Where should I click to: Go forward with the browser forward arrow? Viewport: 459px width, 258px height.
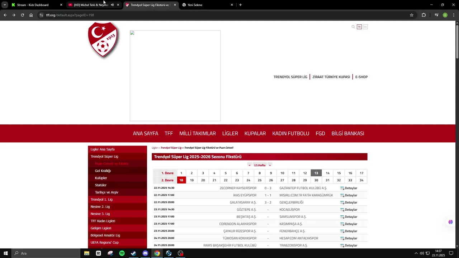tap(14, 15)
